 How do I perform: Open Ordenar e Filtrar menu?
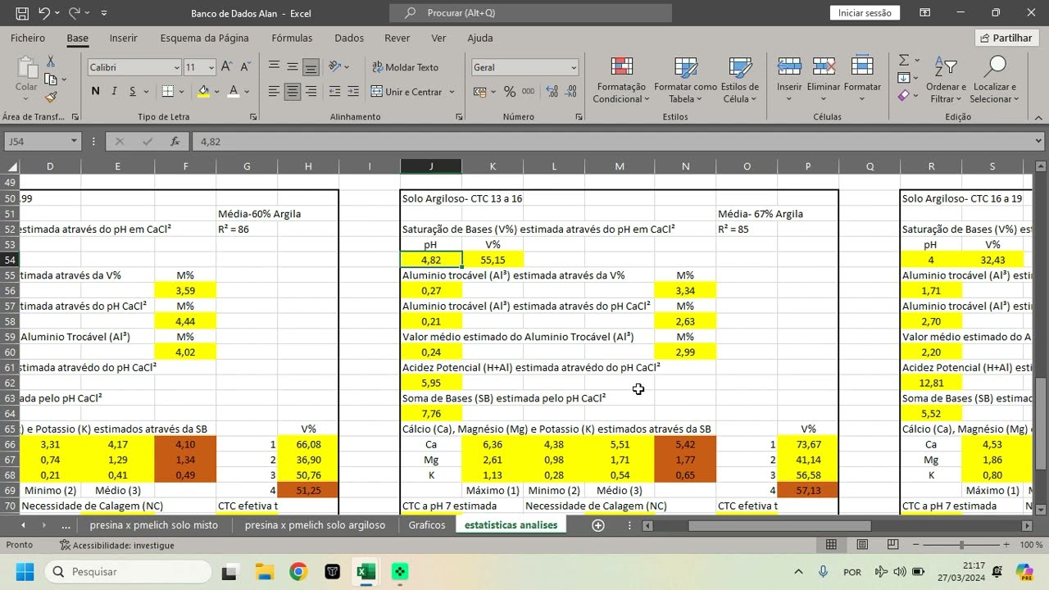(946, 80)
